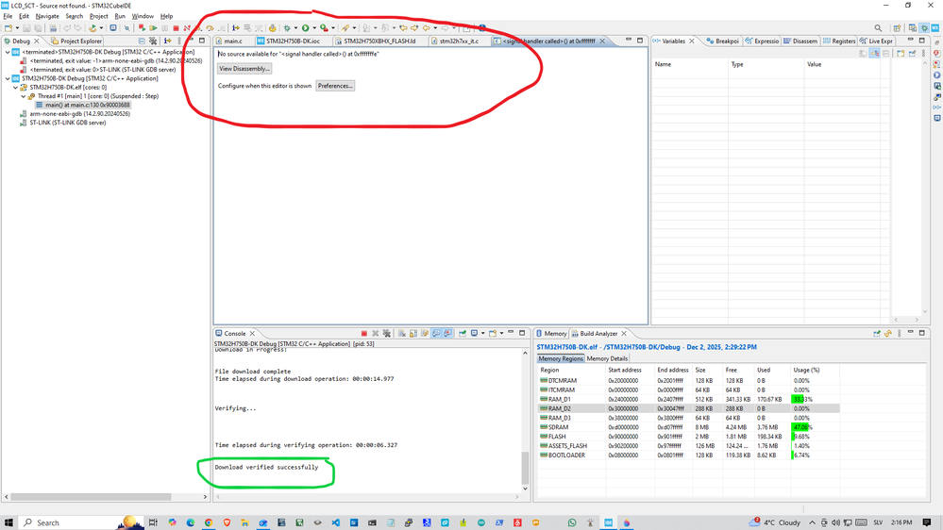Click Console vertical scrollbar thumb
Image resolution: width=943 pixels, height=530 pixels.
[525, 468]
